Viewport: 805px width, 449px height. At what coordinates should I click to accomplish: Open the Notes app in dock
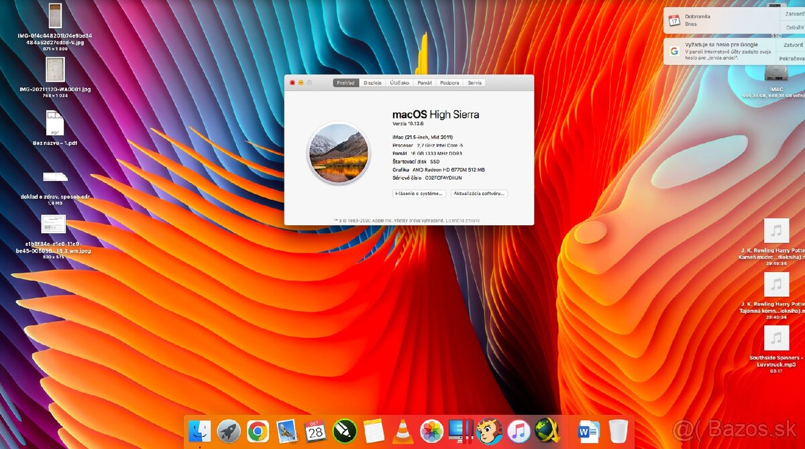pyautogui.click(x=373, y=431)
